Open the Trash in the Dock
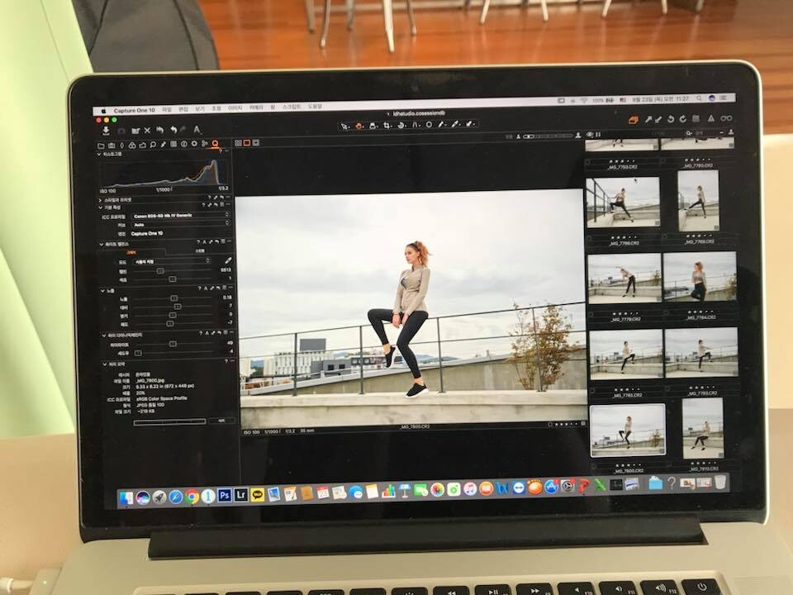The image size is (793, 595). pos(720,482)
